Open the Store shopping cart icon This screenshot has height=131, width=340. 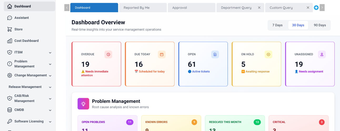point(10,29)
